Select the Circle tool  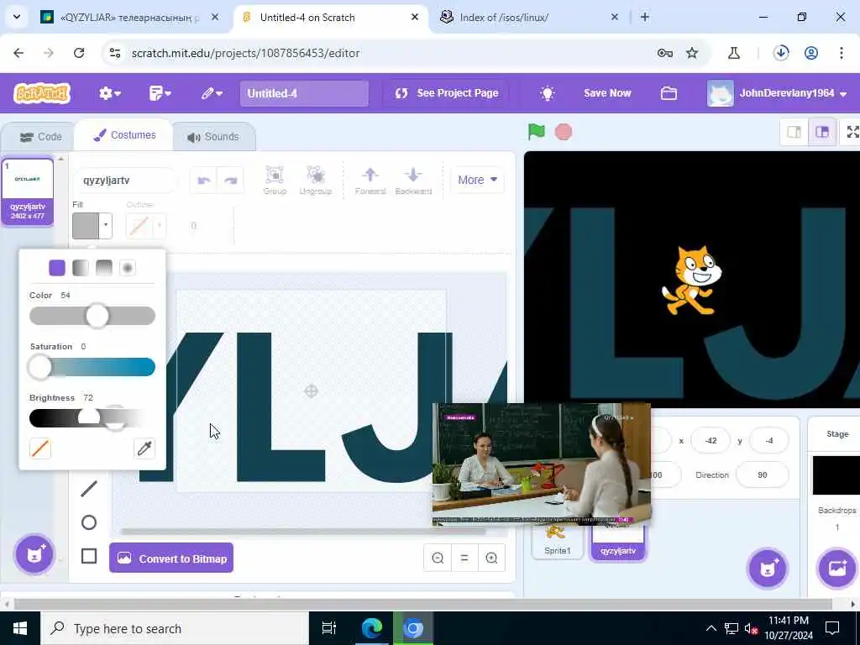tap(89, 522)
